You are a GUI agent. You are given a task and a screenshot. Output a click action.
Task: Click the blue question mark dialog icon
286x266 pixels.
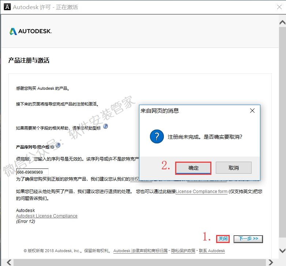(157, 137)
